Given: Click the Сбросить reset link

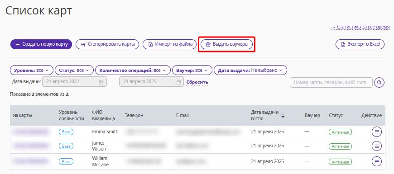Looking at the screenshot, I should pos(197,82).
